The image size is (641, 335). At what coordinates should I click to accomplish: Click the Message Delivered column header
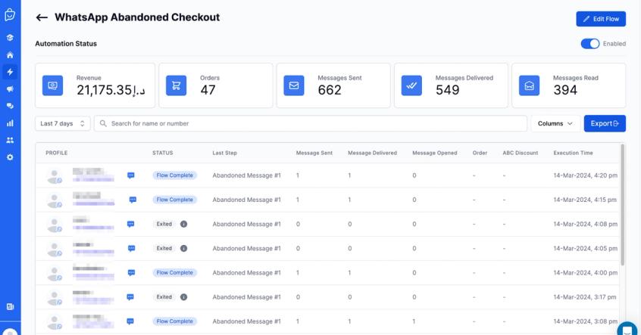373,153
